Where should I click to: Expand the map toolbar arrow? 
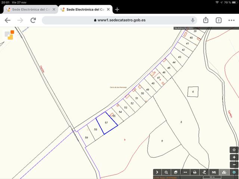pyautogui.click(x=157, y=172)
